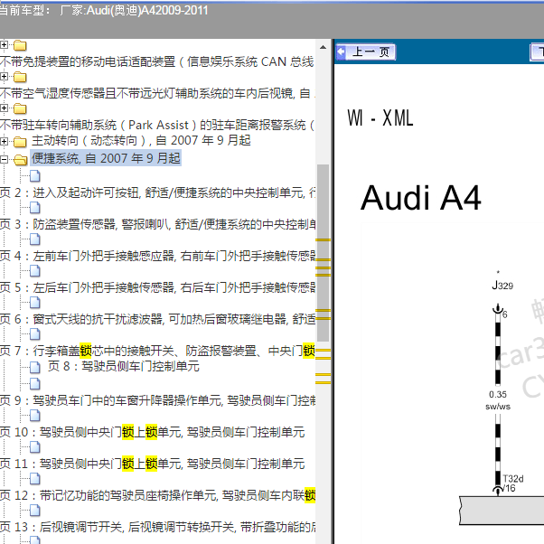Click folder icon above 不带驻车转向辅助系统 row

point(20,109)
